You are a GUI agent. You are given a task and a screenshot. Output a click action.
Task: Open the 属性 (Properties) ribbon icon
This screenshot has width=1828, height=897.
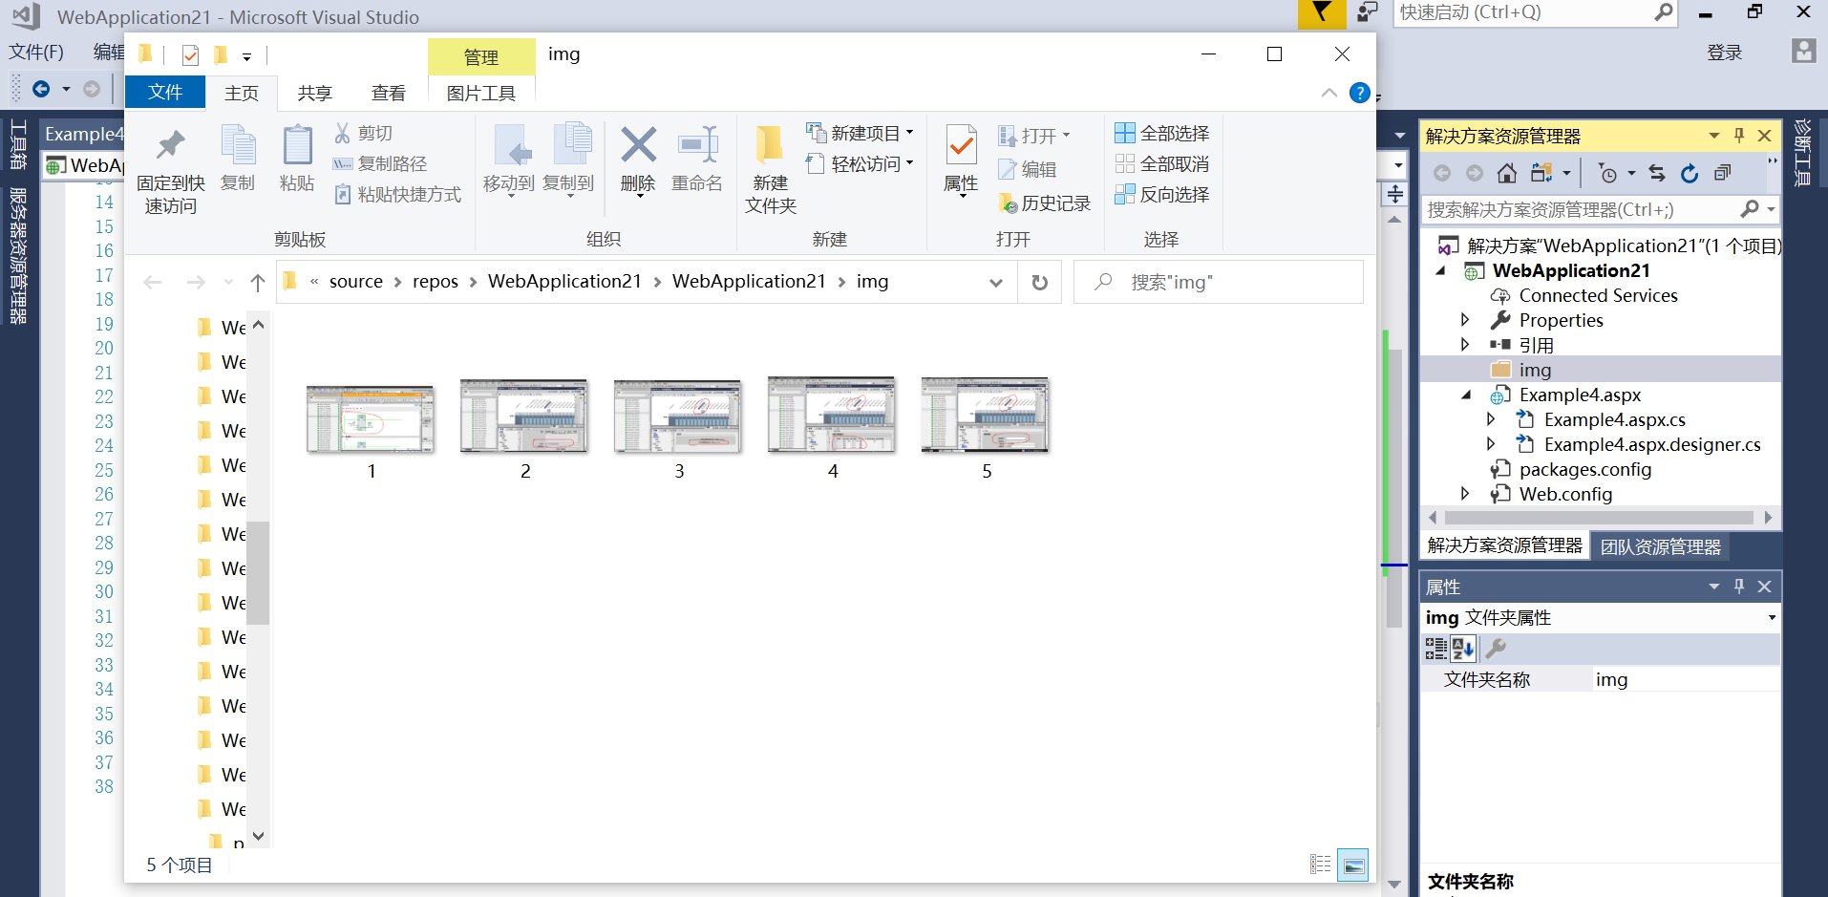pyautogui.click(x=960, y=160)
